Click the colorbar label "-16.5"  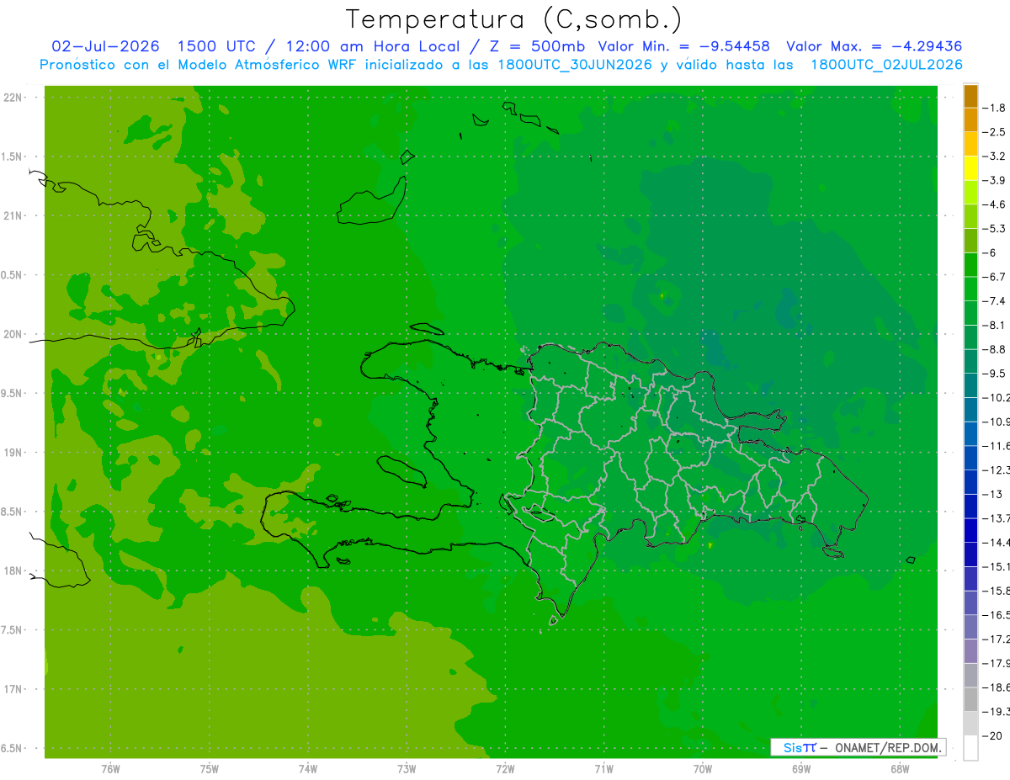click(997, 615)
